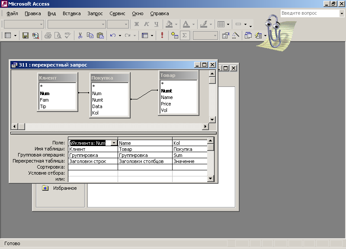Open the Окно menu
The width and height of the screenshot is (346, 249).
[x=138, y=13]
